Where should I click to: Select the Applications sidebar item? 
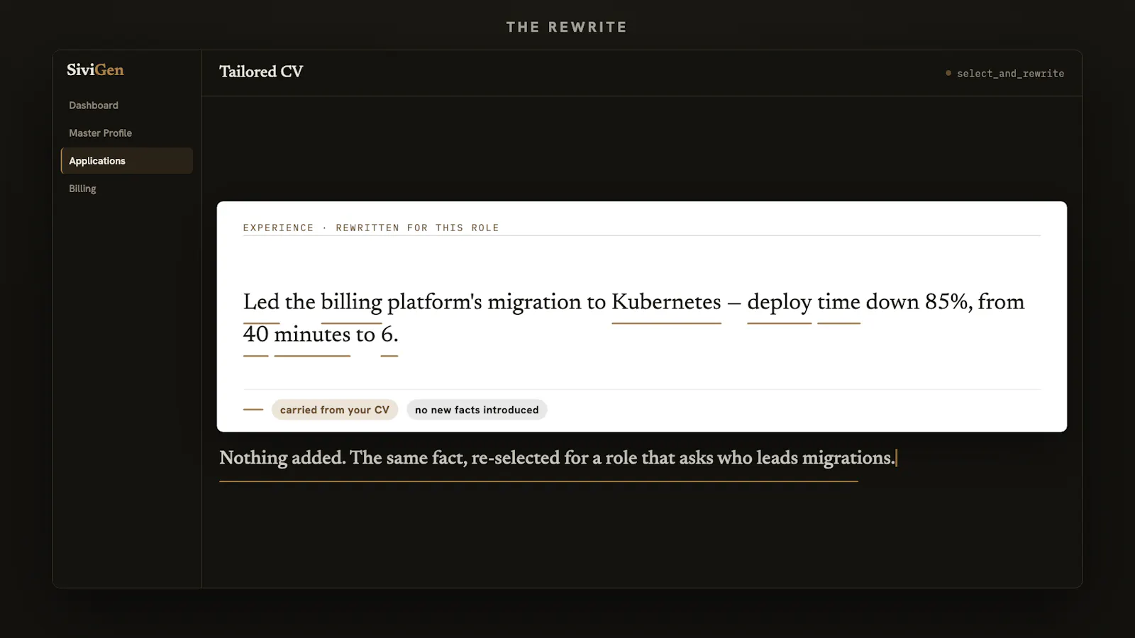pyautogui.click(x=126, y=161)
